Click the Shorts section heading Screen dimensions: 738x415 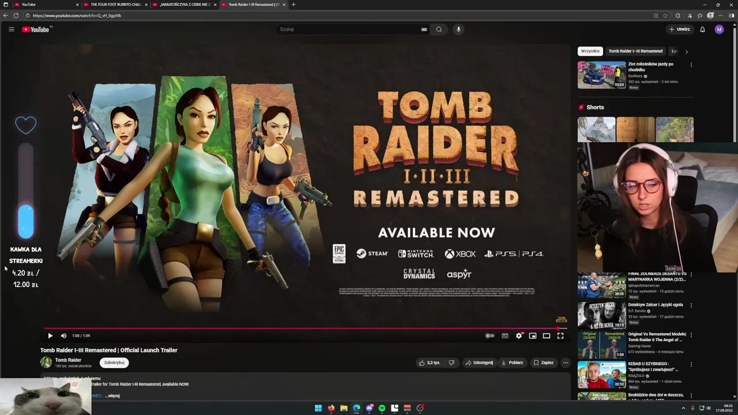tap(595, 107)
